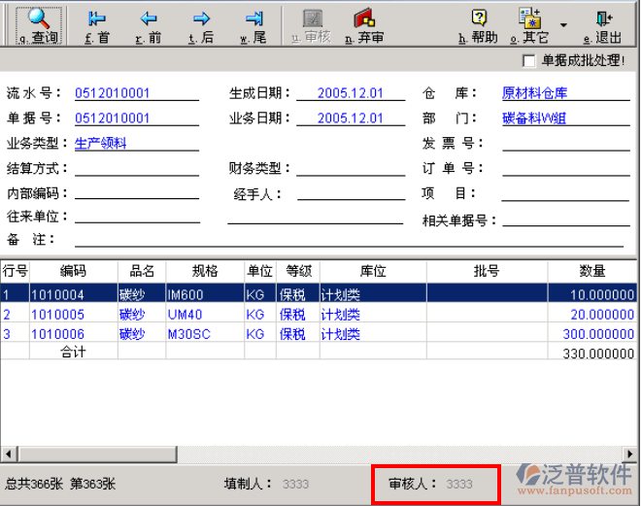Enable 单据成批处理 checkbox
The height and width of the screenshot is (506, 642).
tap(529, 61)
